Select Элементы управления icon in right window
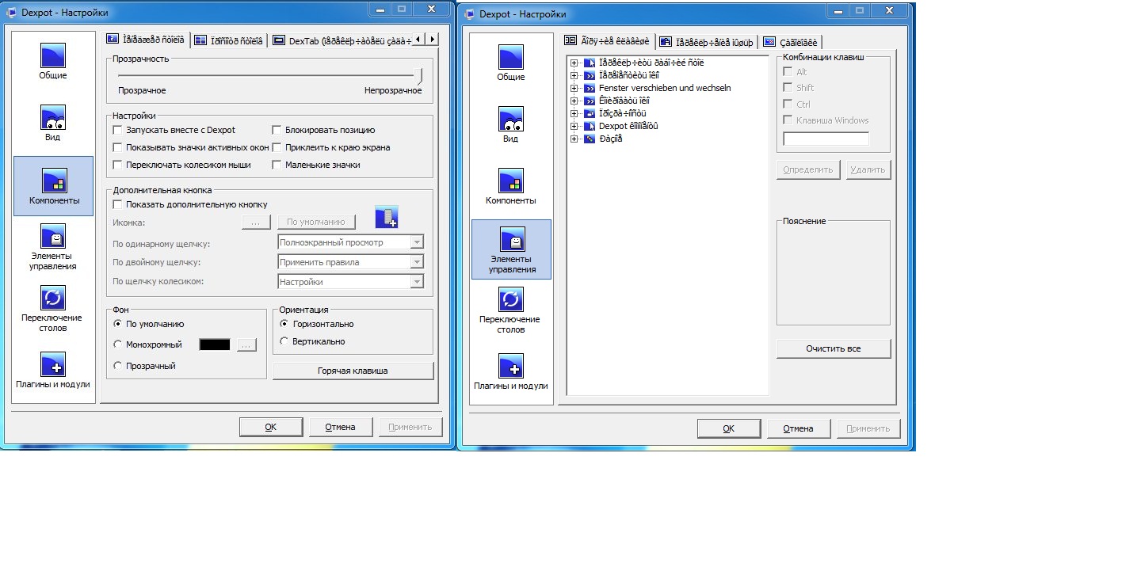1122x586 pixels. click(x=511, y=249)
